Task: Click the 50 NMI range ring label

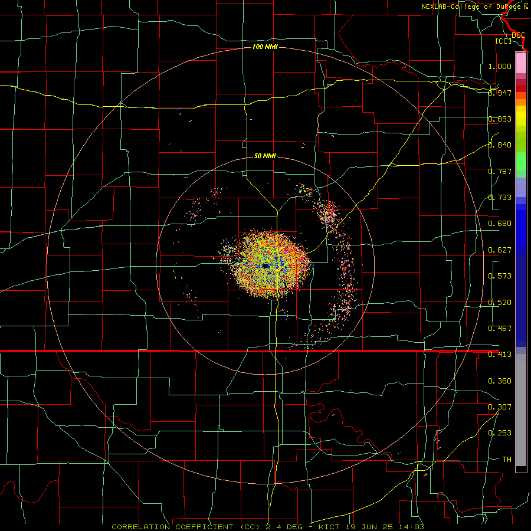Action: coord(265,156)
